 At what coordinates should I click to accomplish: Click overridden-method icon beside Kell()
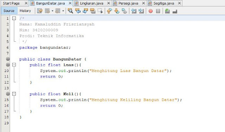pyautogui.click(x=8, y=94)
